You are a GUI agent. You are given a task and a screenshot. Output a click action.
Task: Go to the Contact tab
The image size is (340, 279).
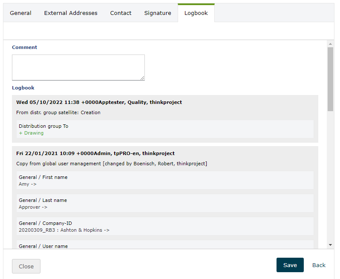click(x=121, y=13)
